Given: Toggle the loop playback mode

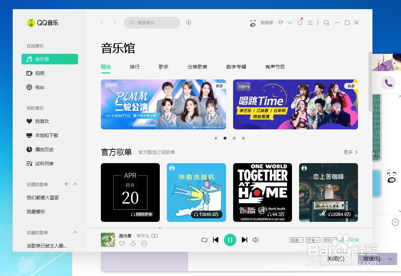Looking at the screenshot, I should click(204, 240).
